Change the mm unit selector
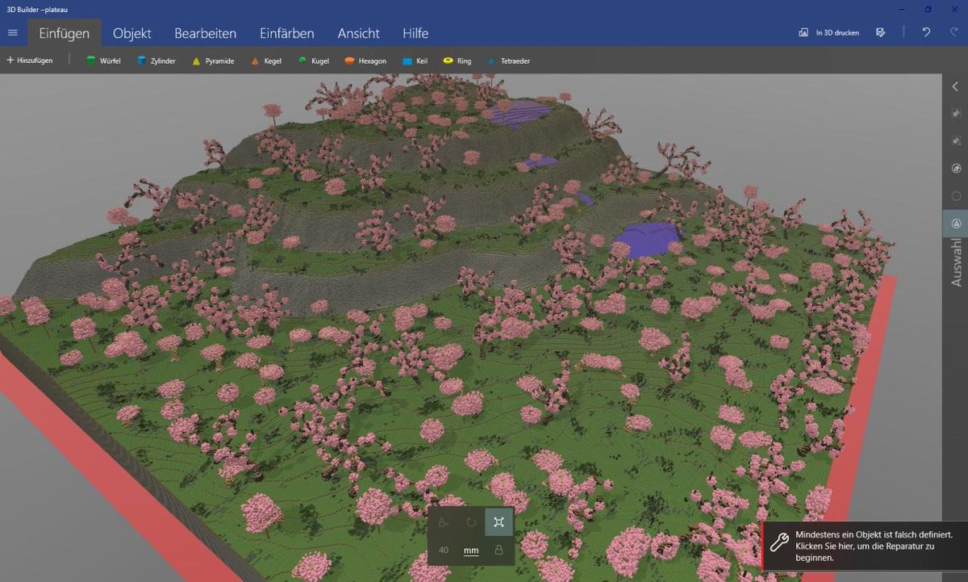The width and height of the screenshot is (968, 582). click(x=471, y=551)
